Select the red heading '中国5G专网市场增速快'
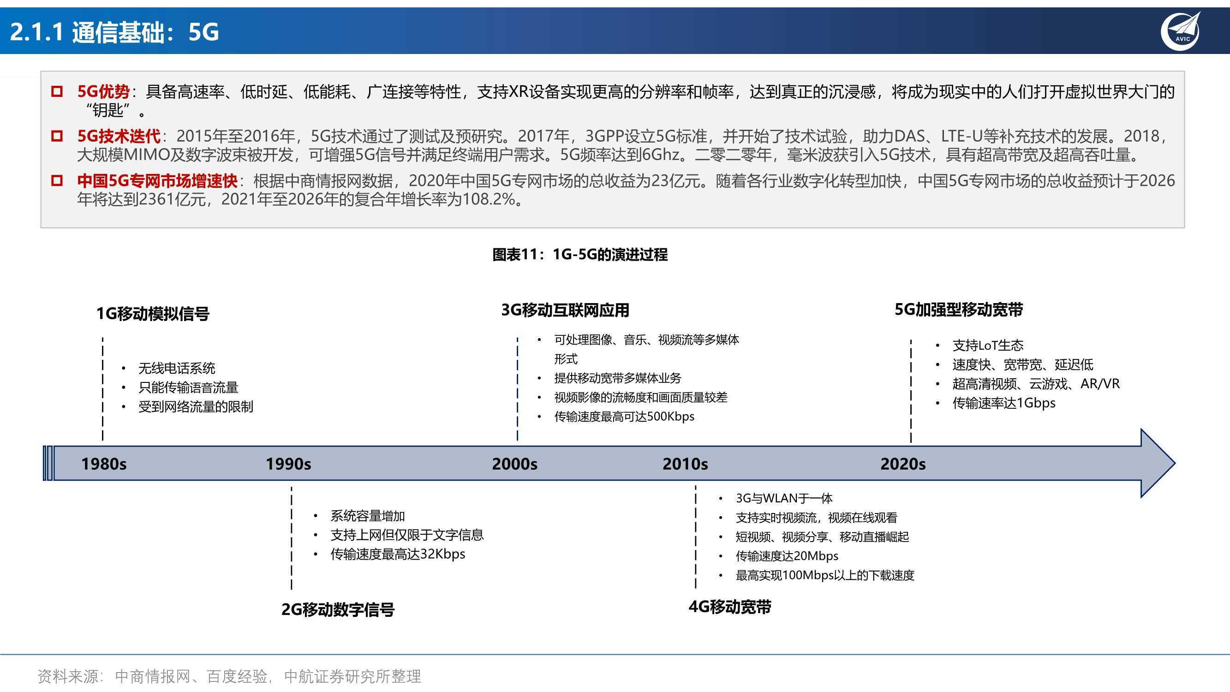This screenshot has height=692, width=1230. coord(157,180)
